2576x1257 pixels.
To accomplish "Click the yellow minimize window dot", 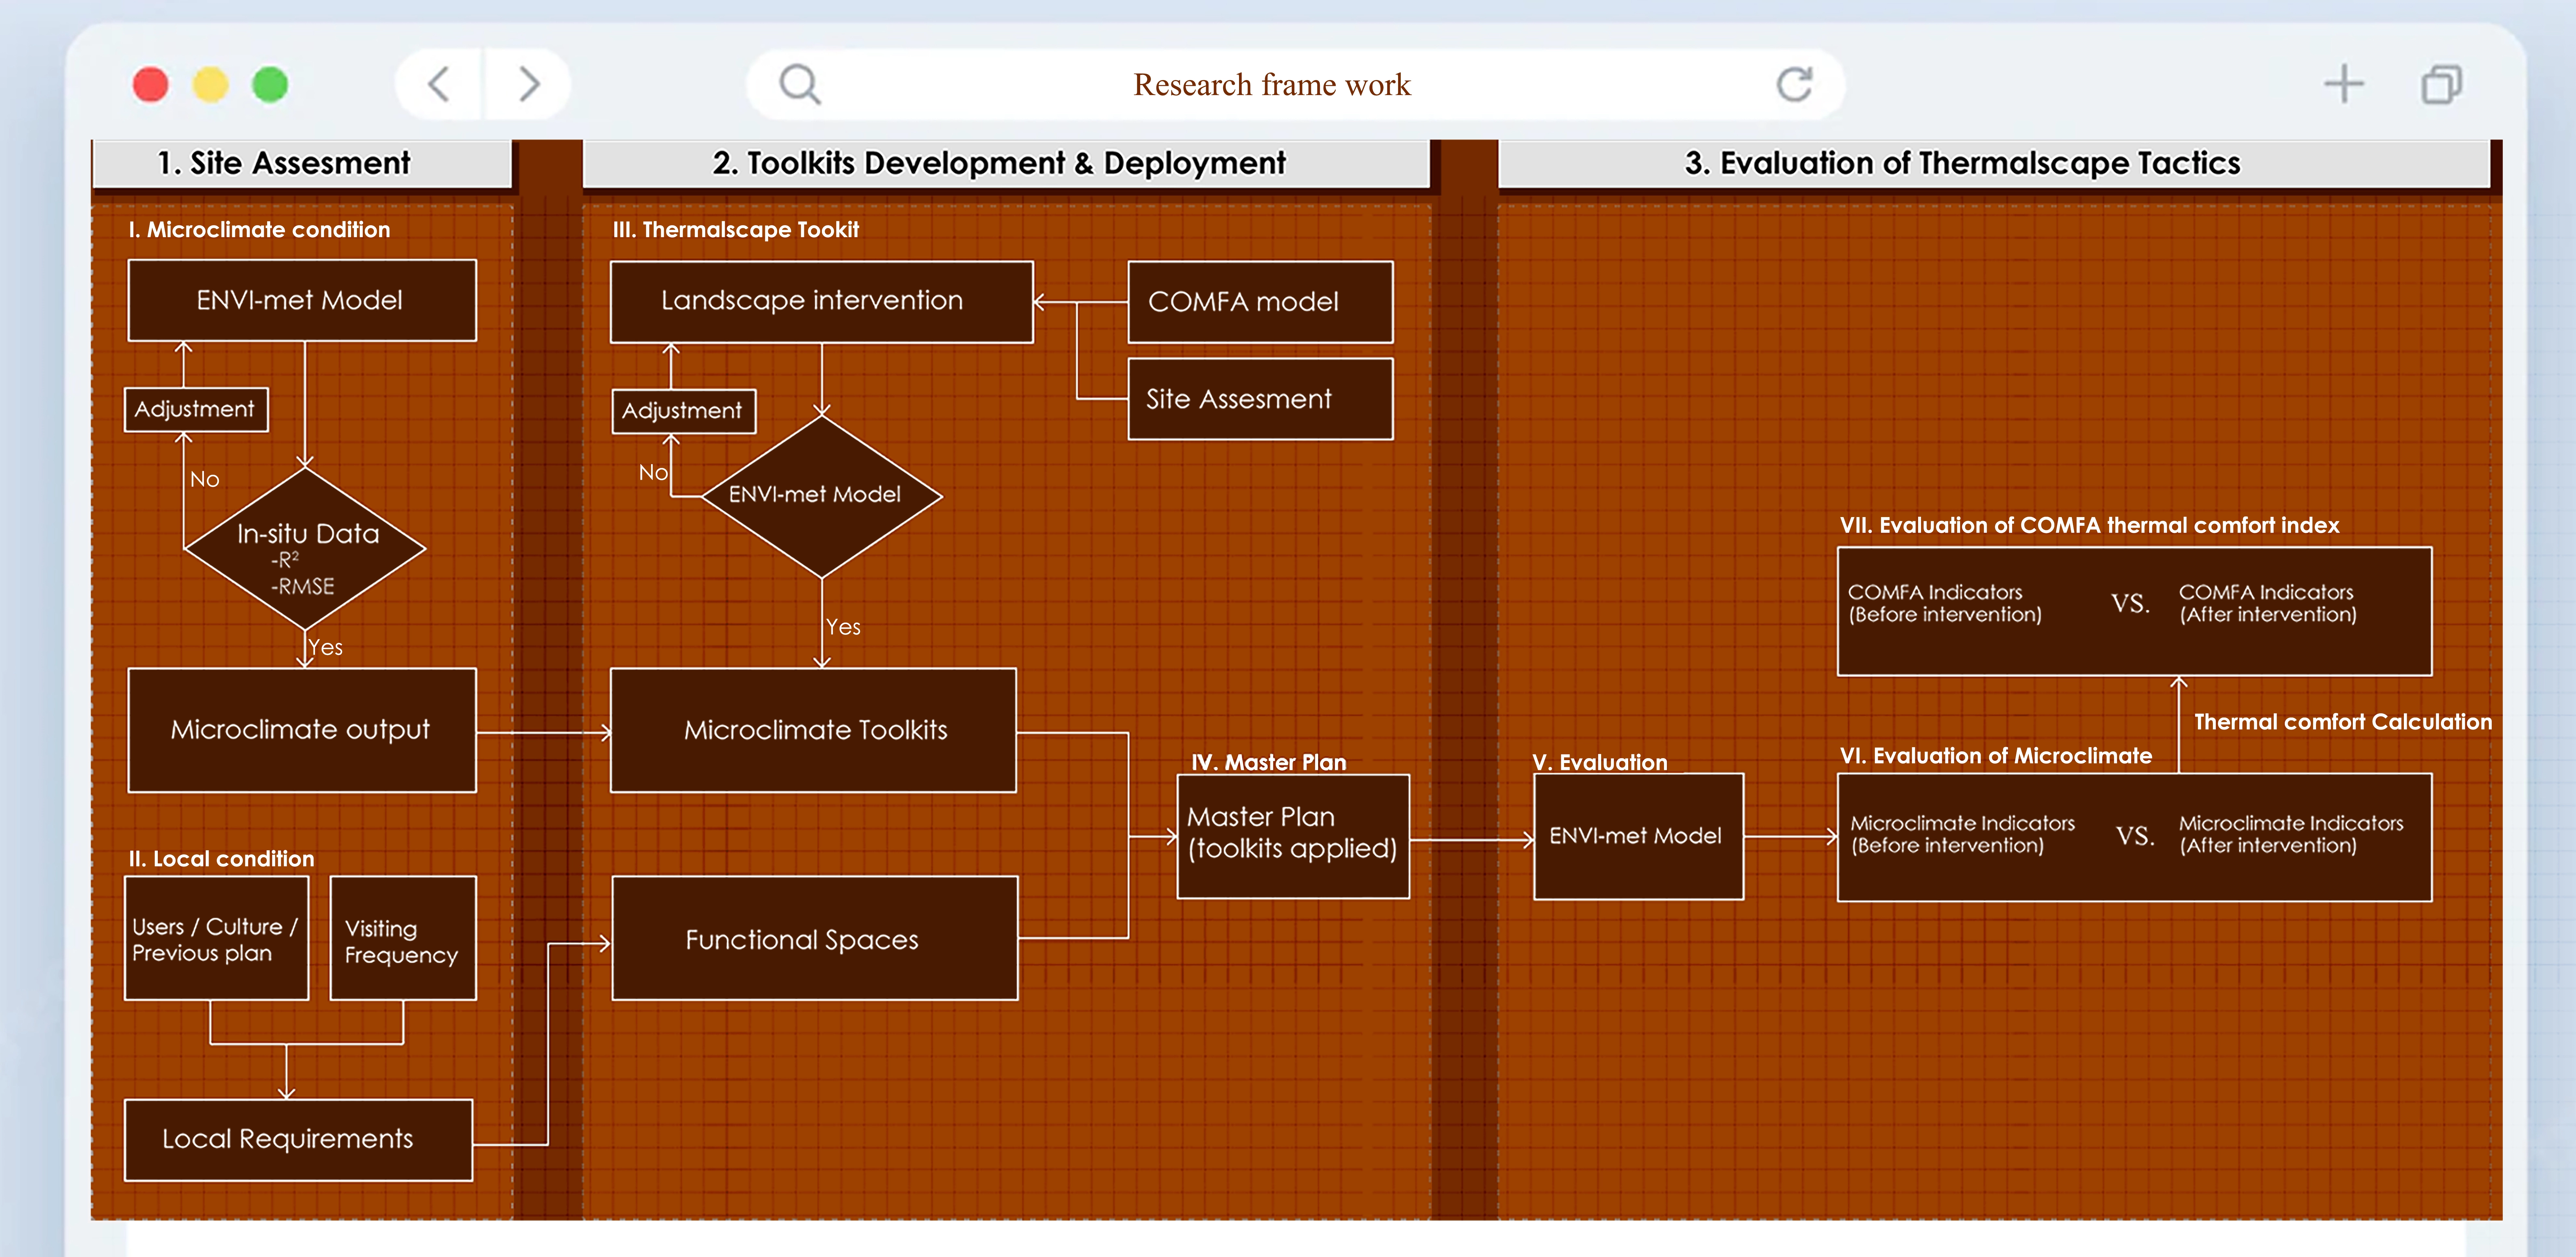I will pyautogui.click(x=210, y=84).
